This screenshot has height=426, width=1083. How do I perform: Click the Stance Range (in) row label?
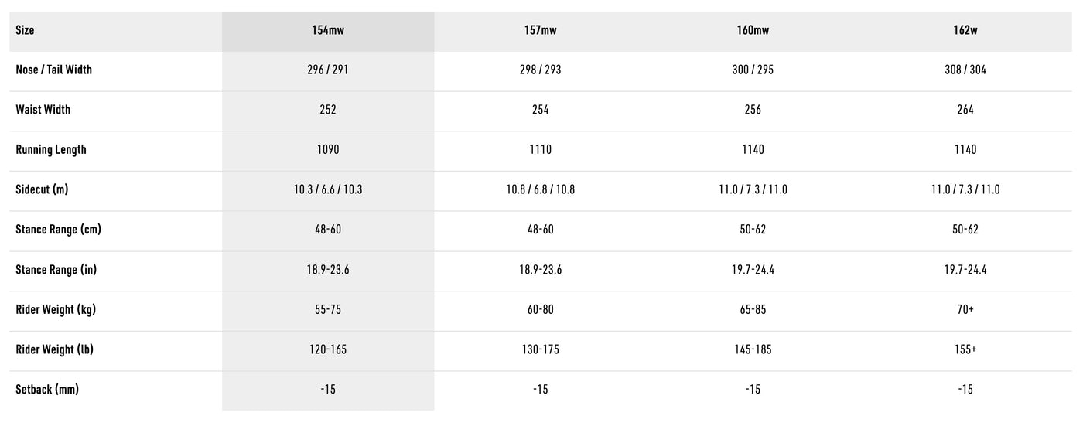coord(56,270)
